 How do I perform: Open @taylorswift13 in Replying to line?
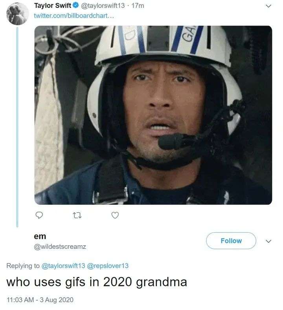point(63,266)
